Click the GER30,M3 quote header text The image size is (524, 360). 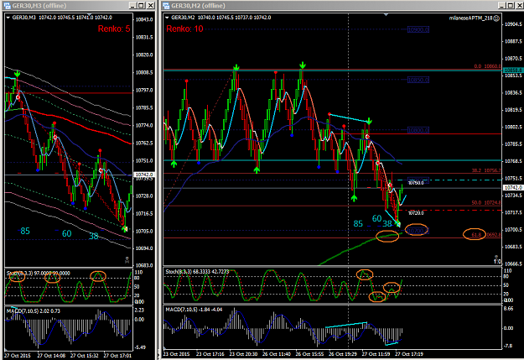[x=62, y=18]
